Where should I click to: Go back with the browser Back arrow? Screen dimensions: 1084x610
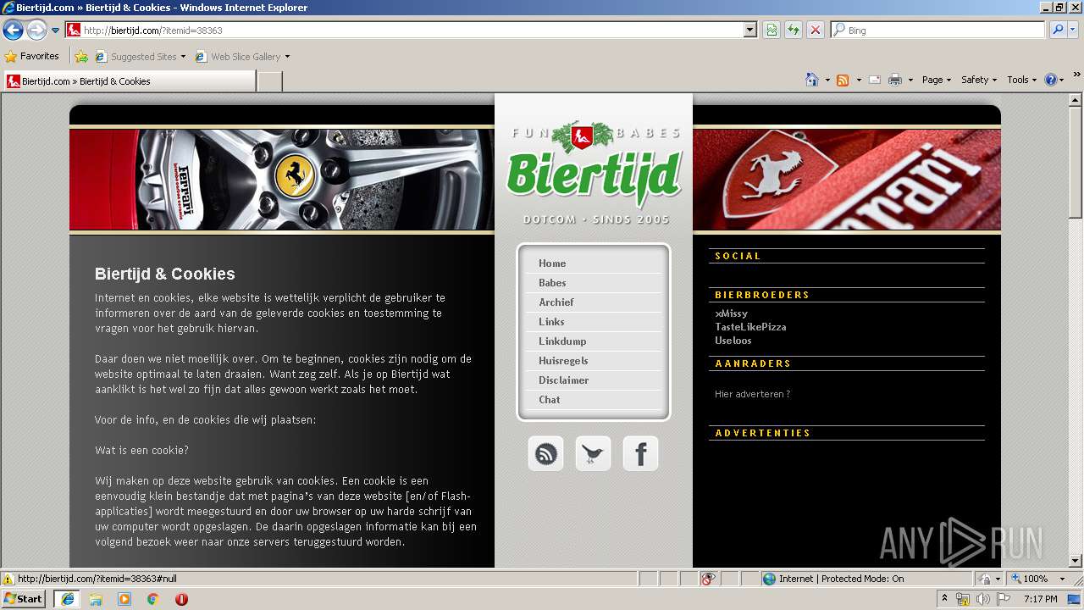pos(13,30)
